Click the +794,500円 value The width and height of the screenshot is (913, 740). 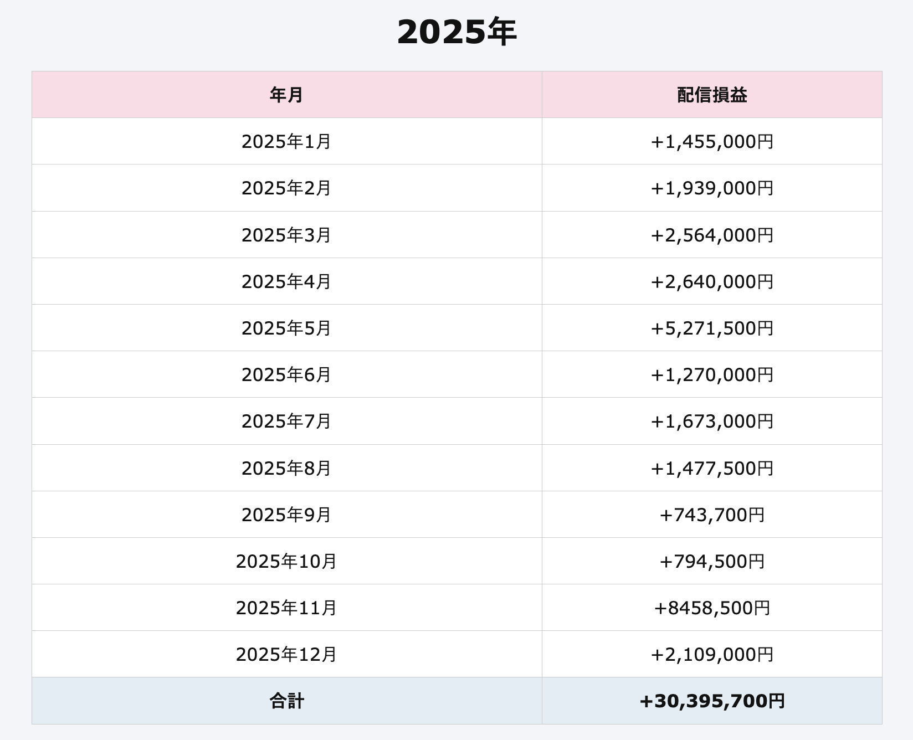(712, 561)
